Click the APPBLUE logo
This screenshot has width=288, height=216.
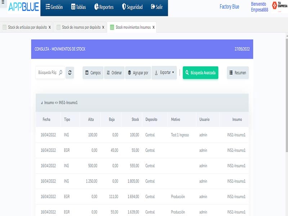pos(24,7)
